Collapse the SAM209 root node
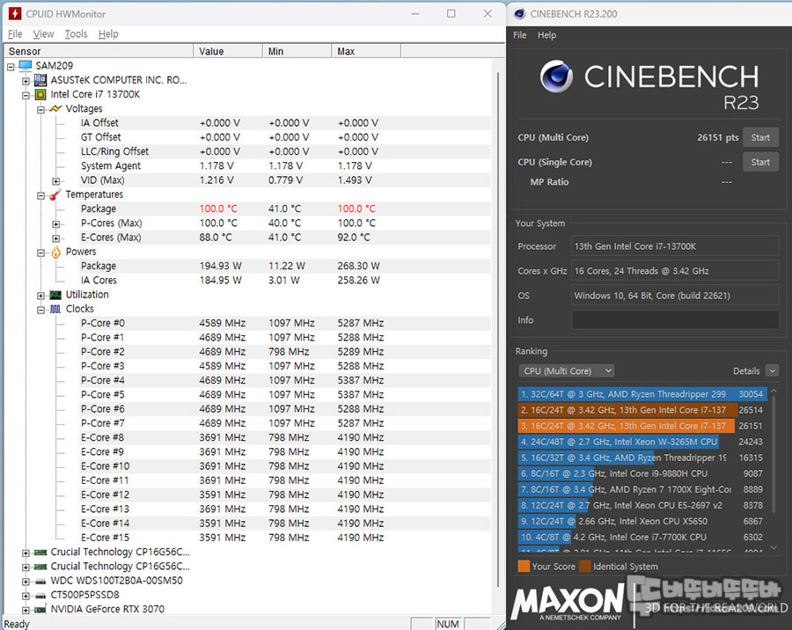Screen dimensions: 792x630 (11, 66)
